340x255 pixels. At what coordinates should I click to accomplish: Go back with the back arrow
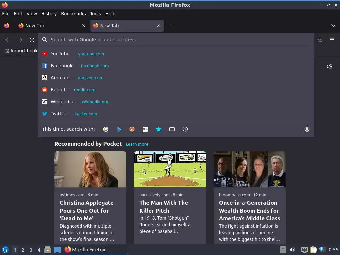pyautogui.click(x=8, y=40)
